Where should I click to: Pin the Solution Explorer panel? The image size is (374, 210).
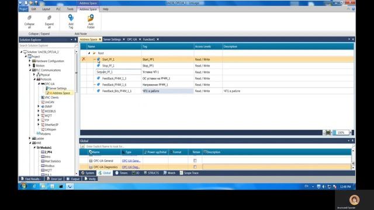click(75, 40)
